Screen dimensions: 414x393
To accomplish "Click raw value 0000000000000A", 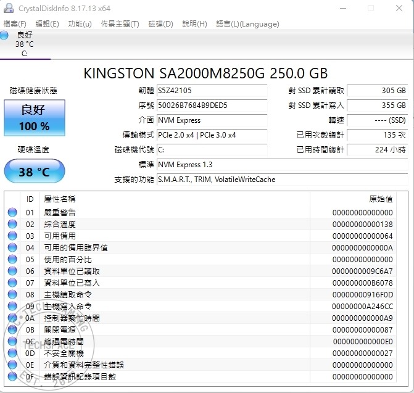I will 362,248.
